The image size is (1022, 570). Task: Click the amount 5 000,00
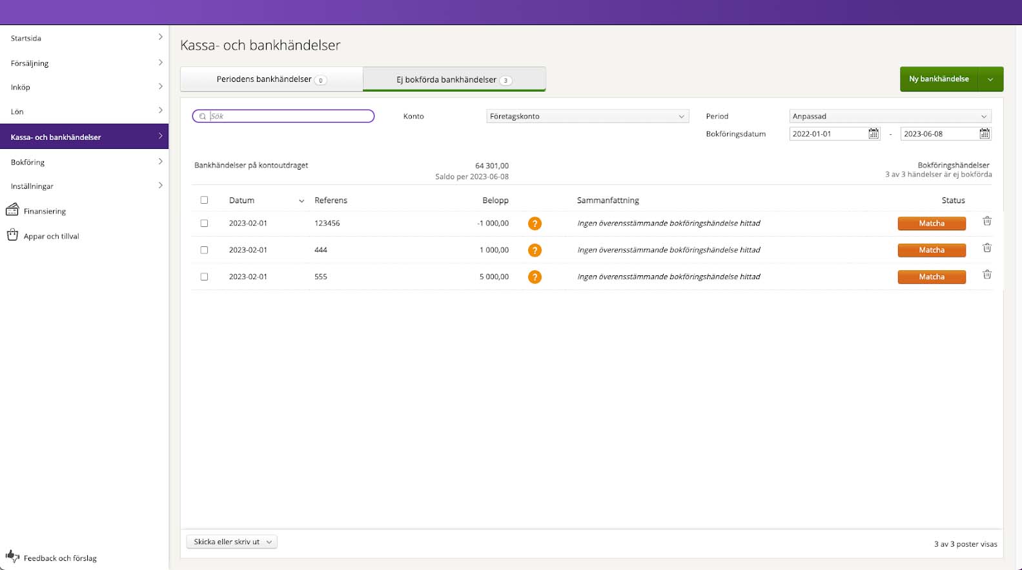tap(494, 277)
